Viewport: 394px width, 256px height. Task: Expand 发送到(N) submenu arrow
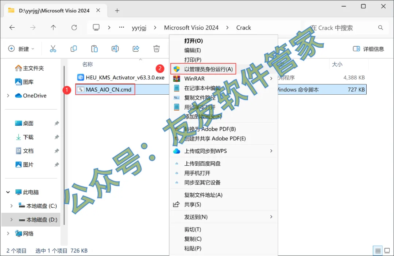pos(271,217)
